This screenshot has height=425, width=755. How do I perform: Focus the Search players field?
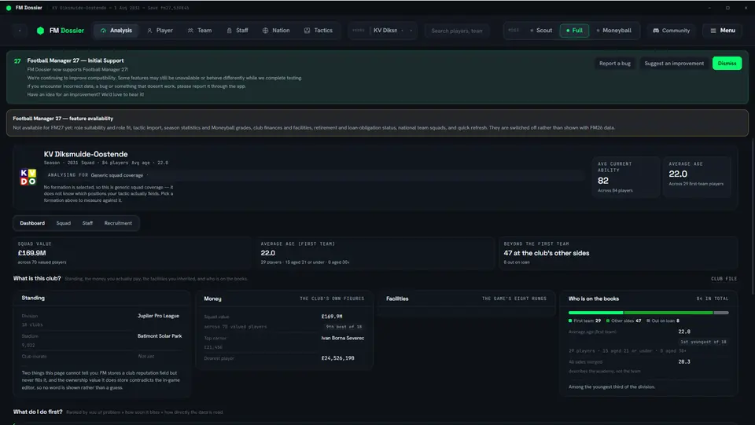[456, 31]
